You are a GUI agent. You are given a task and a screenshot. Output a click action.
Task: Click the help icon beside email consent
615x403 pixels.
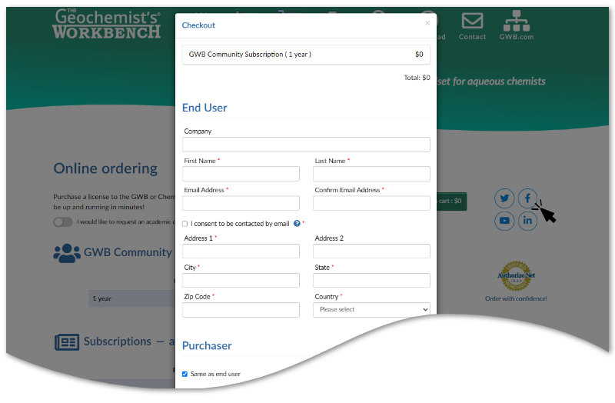coord(297,223)
